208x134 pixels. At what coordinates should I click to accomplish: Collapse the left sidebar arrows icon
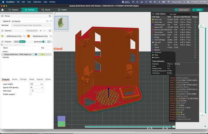(x=55, y=14)
